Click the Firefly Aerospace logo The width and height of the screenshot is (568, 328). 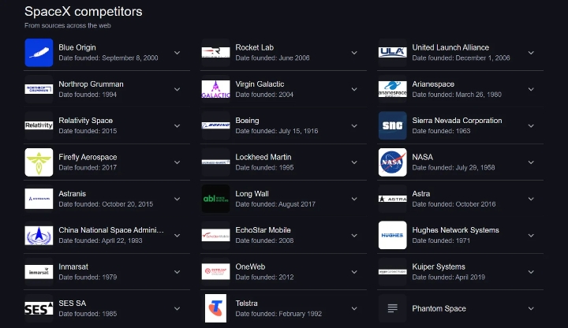click(39, 162)
